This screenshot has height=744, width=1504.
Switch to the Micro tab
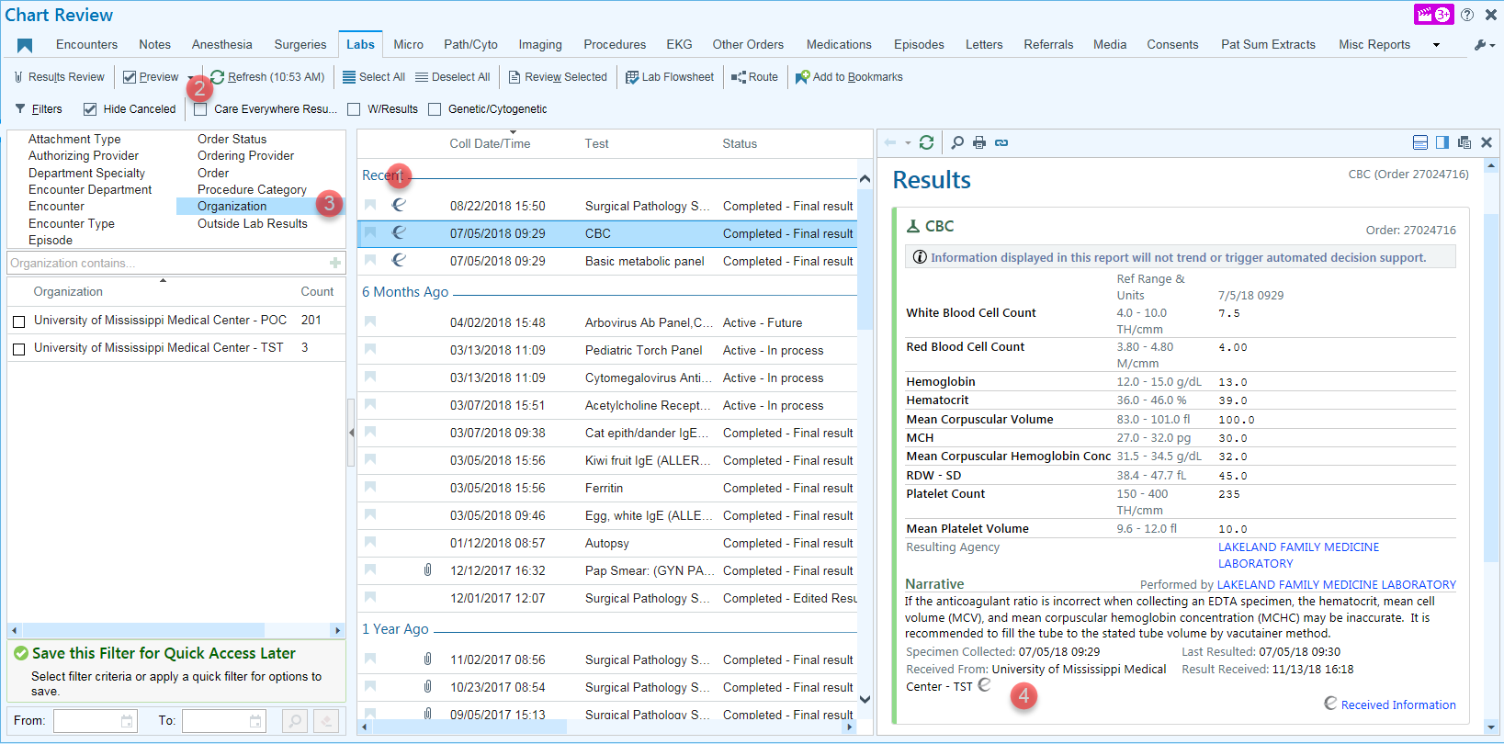408,44
